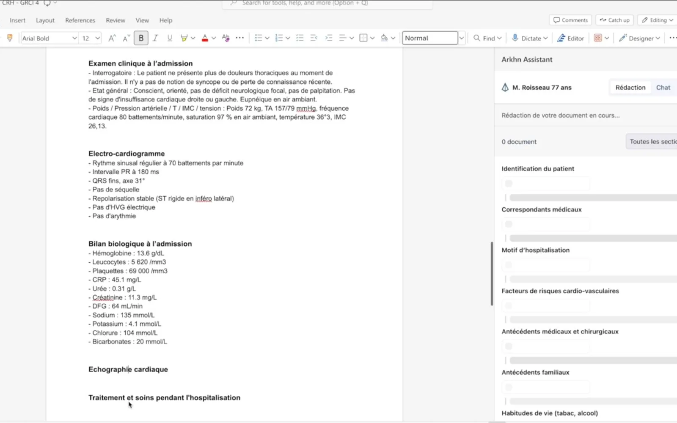Open the Designer tool
Image resolution: width=677 pixels, height=423 pixels.
pyautogui.click(x=640, y=38)
